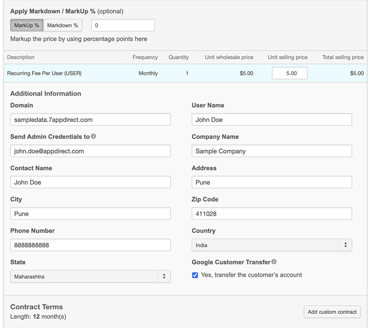Click the Contact Name field

click(90, 182)
